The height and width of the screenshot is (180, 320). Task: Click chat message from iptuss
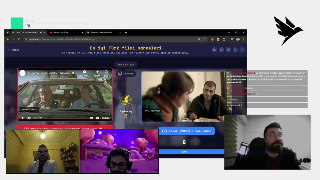click(x=267, y=99)
